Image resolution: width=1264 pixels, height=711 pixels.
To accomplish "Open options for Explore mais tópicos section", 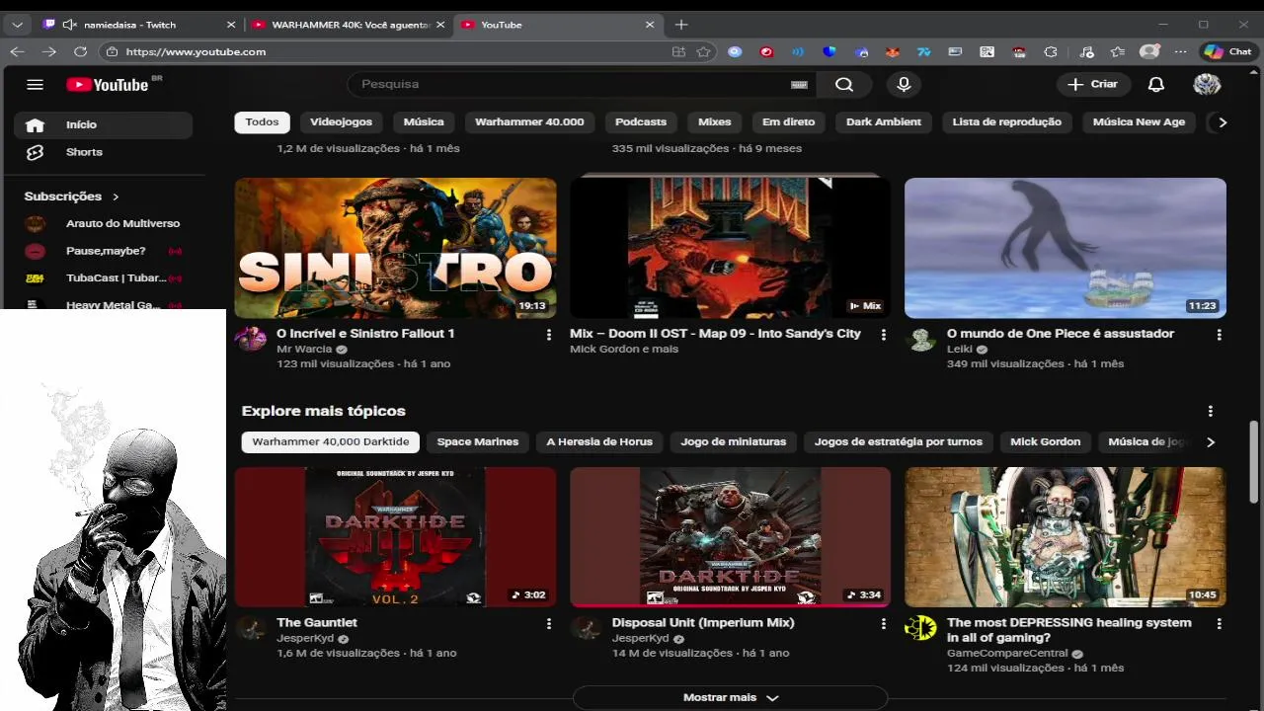I will pyautogui.click(x=1211, y=411).
